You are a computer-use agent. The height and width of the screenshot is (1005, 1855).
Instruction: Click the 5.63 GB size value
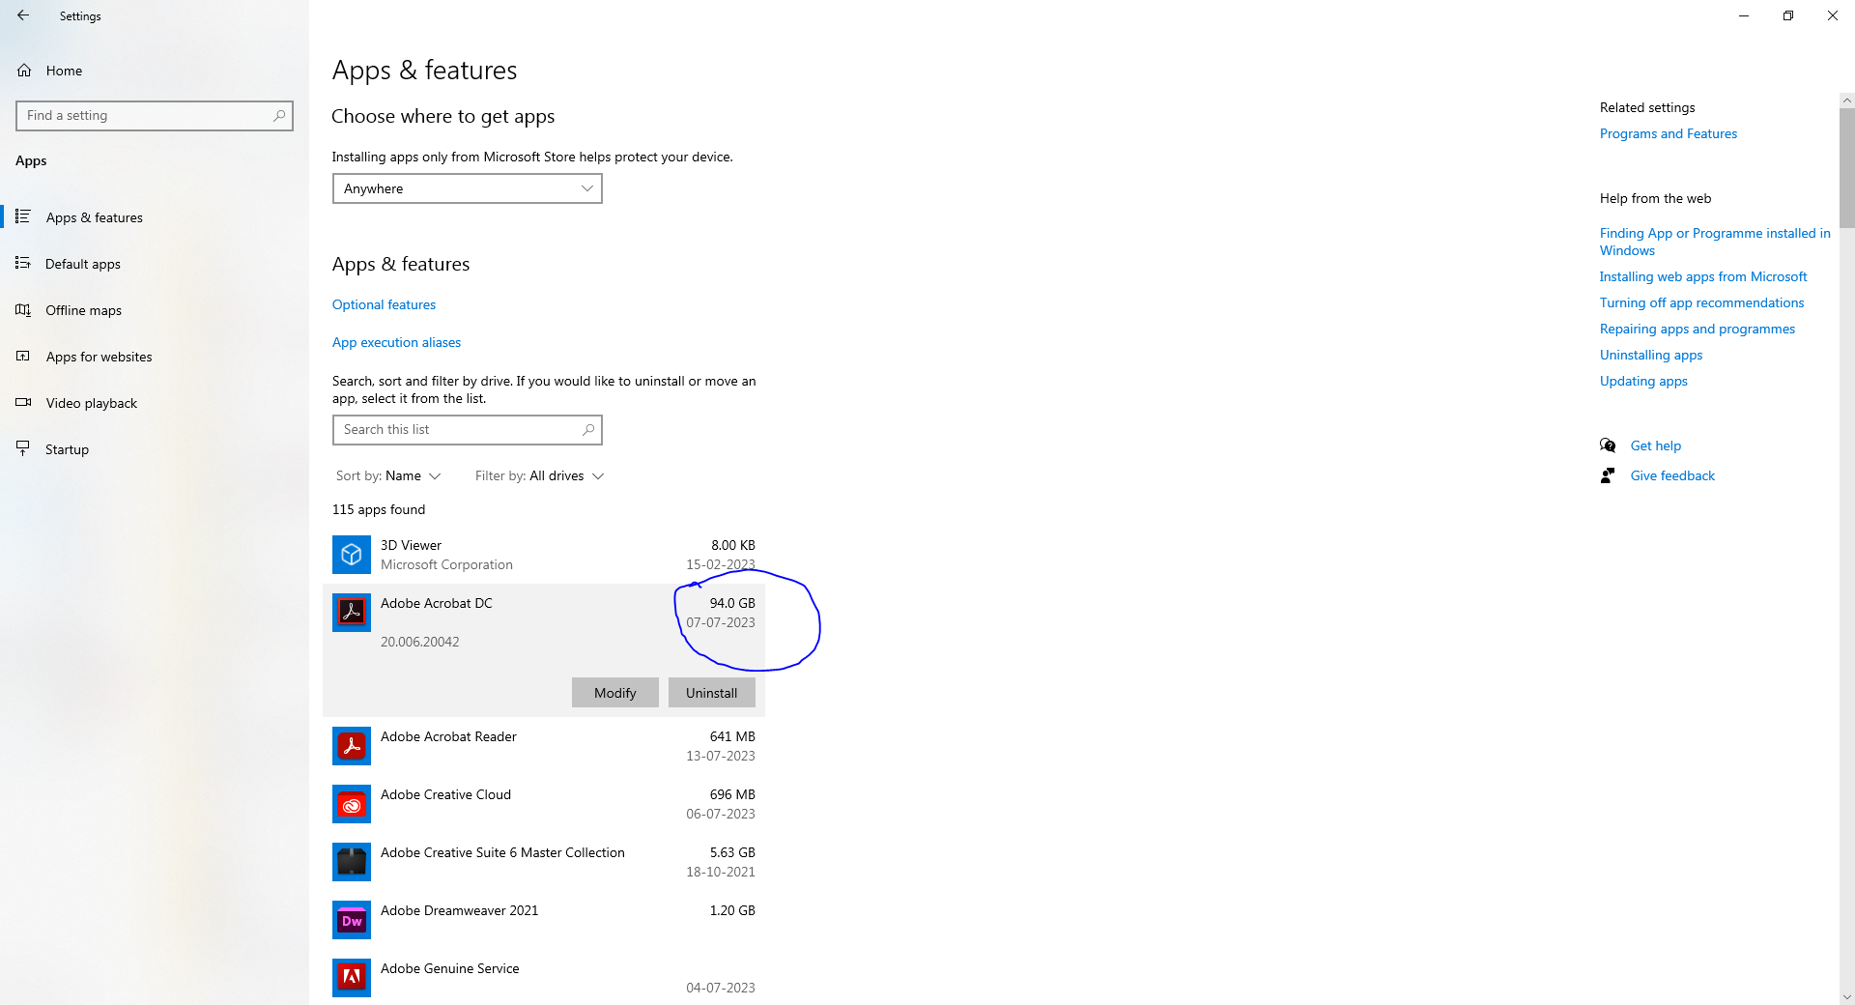[x=732, y=852]
